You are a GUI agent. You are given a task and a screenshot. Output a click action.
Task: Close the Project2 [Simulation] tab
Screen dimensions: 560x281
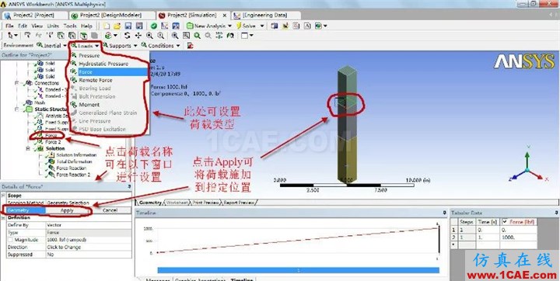(225, 16)
